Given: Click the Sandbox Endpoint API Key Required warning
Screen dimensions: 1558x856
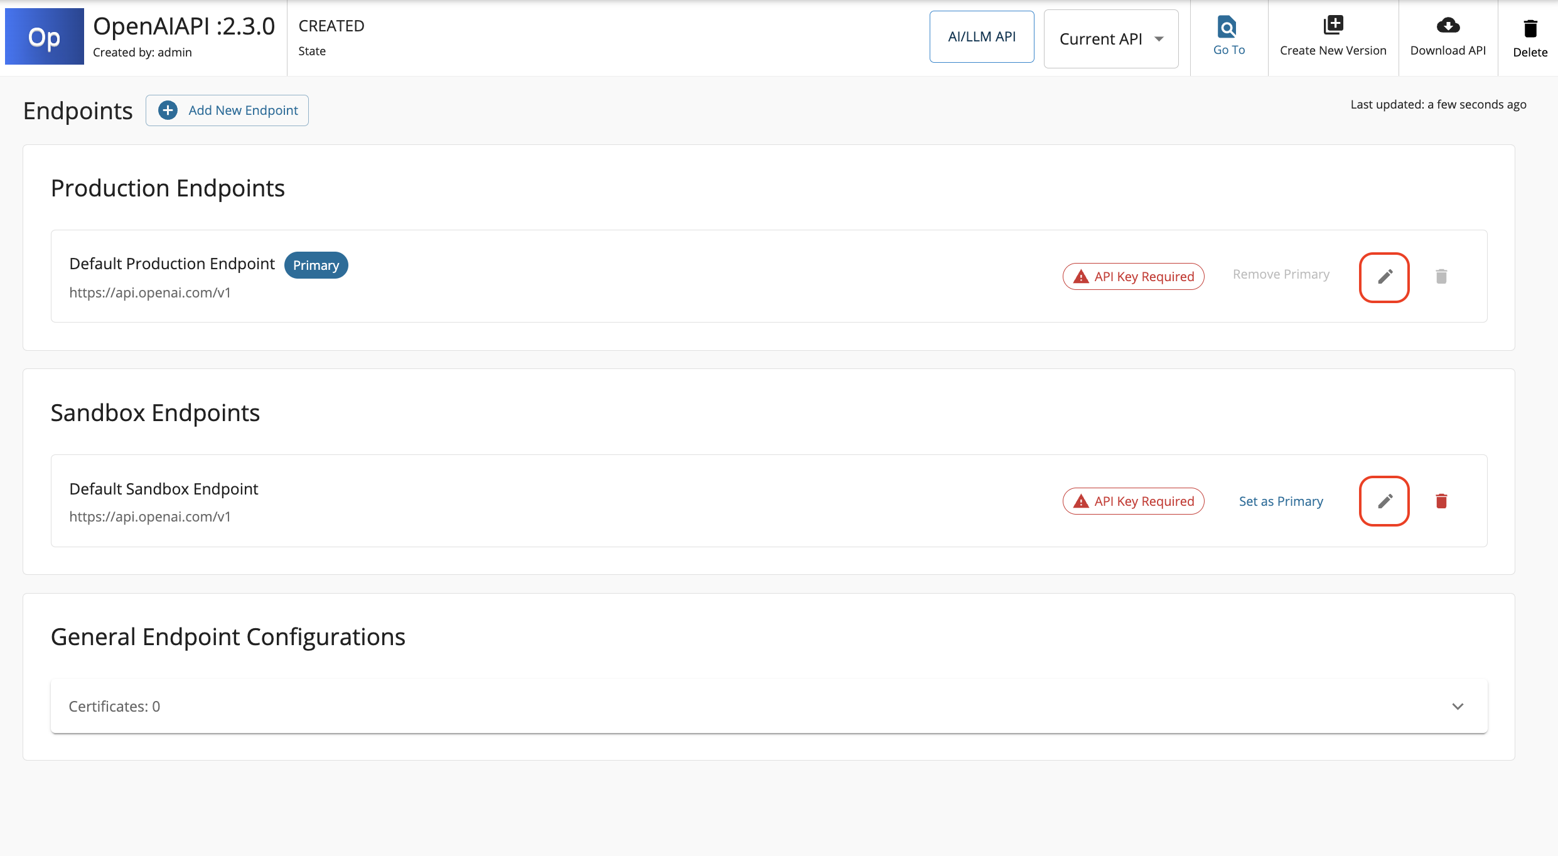Looking at the screenshot, I should tap(1133, 501).
